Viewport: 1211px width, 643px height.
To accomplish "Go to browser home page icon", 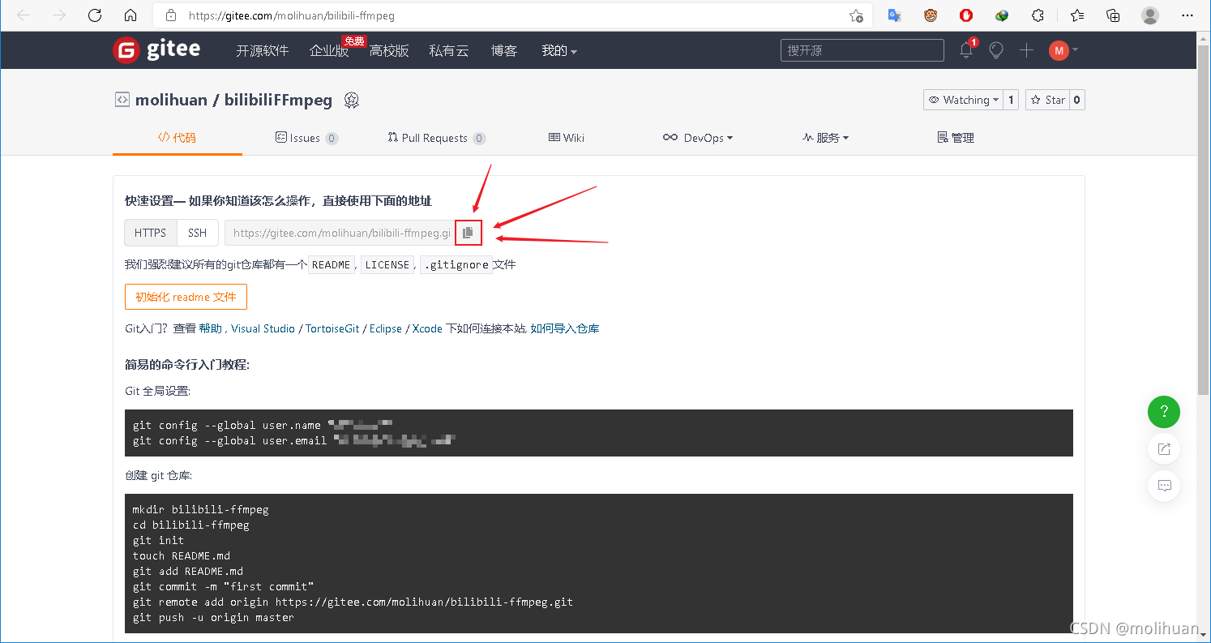I will [x=131, y=15].
